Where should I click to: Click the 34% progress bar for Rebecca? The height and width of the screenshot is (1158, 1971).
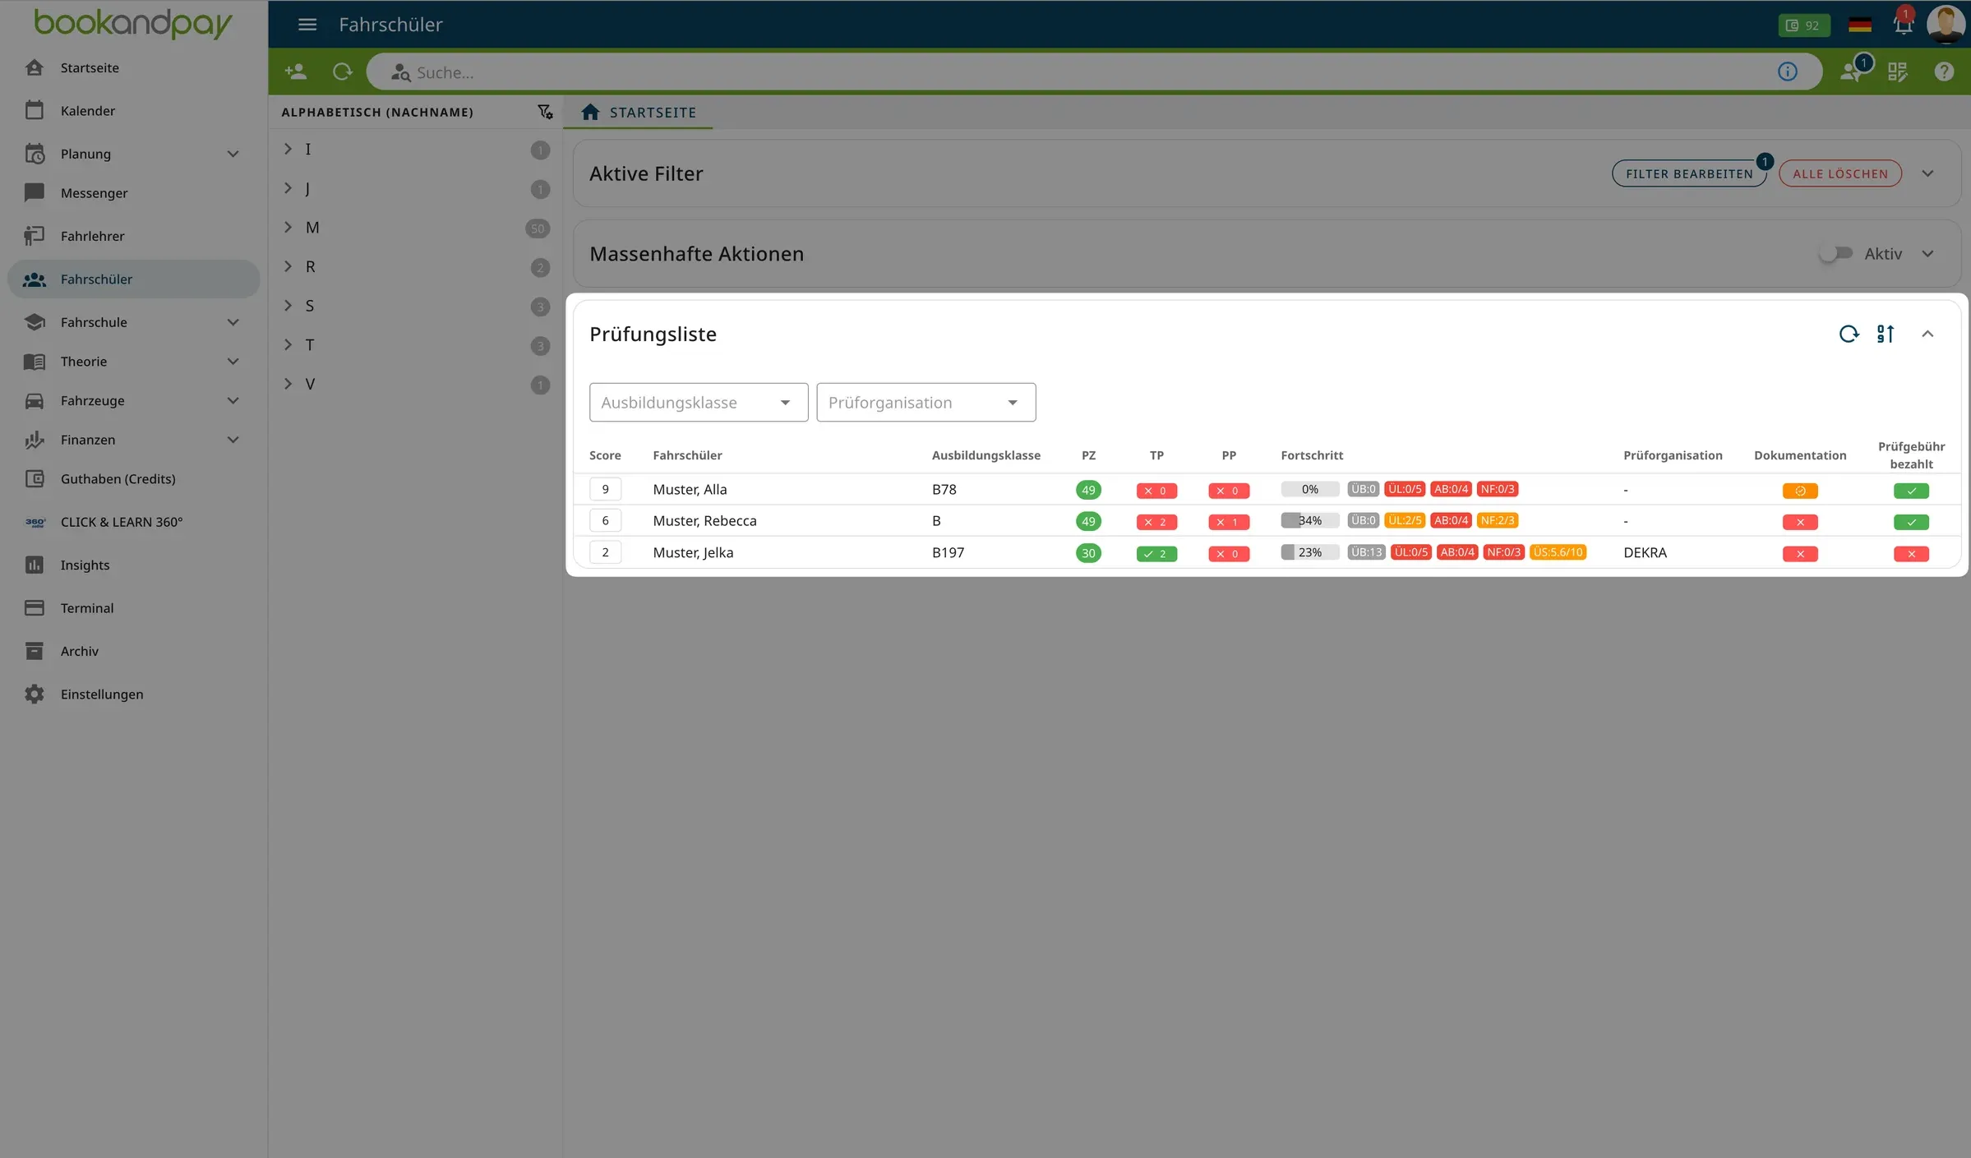(x=1309, y=520)
